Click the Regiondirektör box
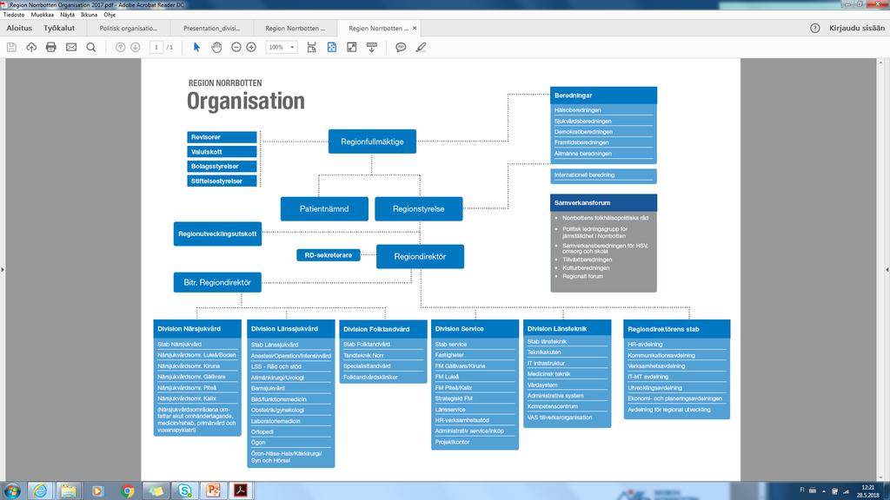The image size is (890, 500). click(420, 256)
